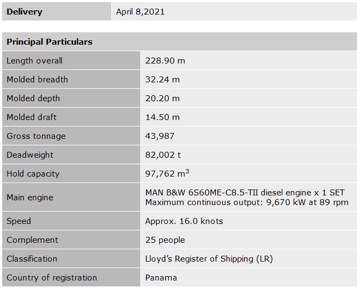Select the Length overall label
This screenshot has height=288, width=357.
click(x=34, y=61)
